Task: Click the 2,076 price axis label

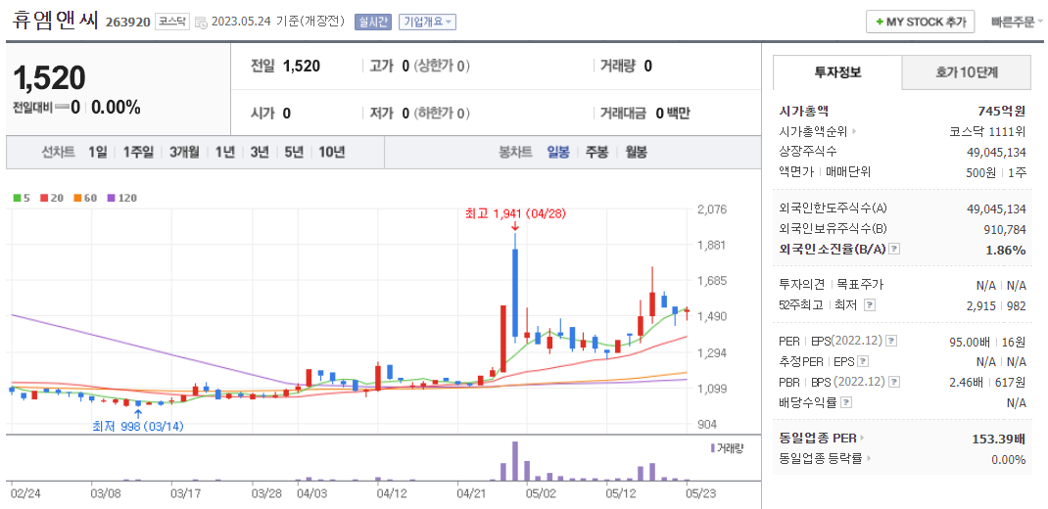Action: (x=711, y=209)
